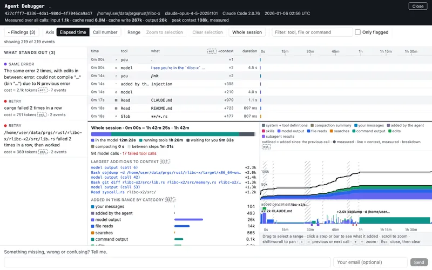Image resolution: width=432 pixels, height=270 pixels.
Task: Click the file reads category bar
Action: tap(182, 226)
